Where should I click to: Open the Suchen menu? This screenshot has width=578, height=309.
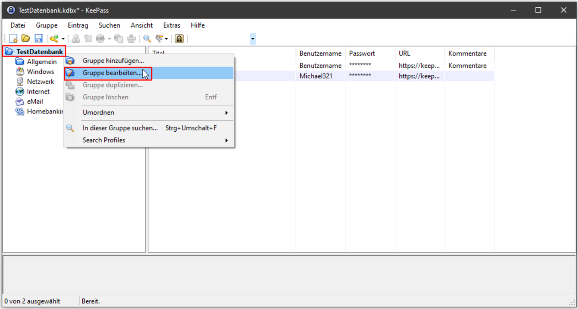109,25
